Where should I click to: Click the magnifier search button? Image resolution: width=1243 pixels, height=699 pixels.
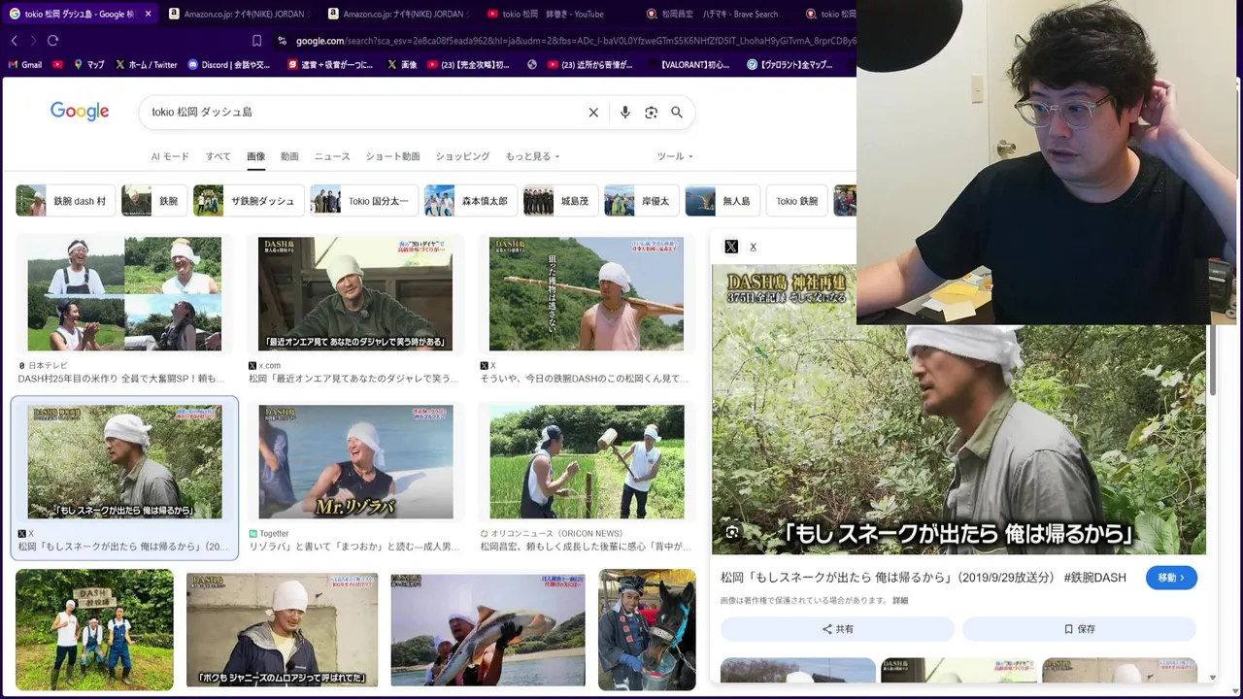(677, 113)
